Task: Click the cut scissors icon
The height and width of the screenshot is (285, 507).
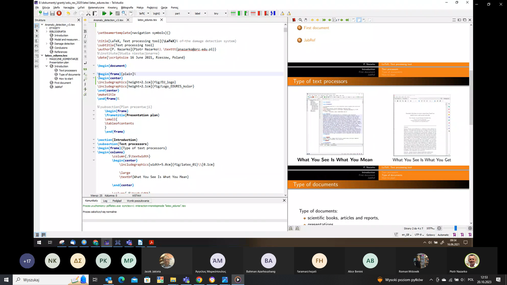Action: (x=88, y=13)
